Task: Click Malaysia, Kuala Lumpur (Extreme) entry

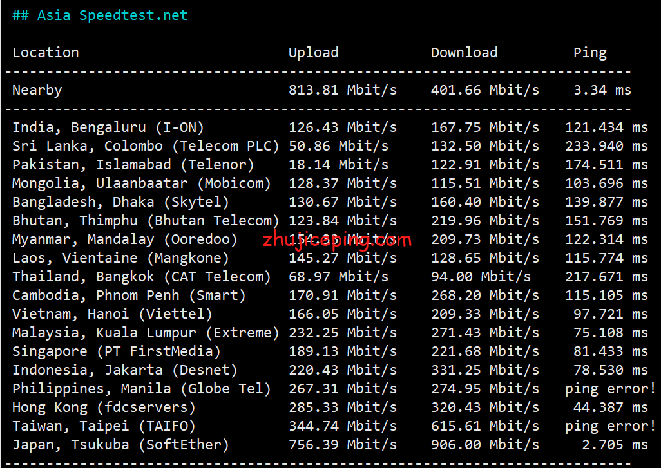Action: pyautogui.click(x=146, y=333)
